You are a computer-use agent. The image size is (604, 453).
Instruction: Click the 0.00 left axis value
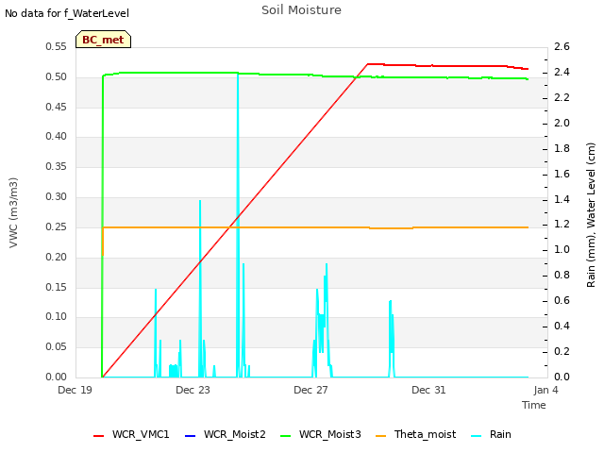[56, 377]
